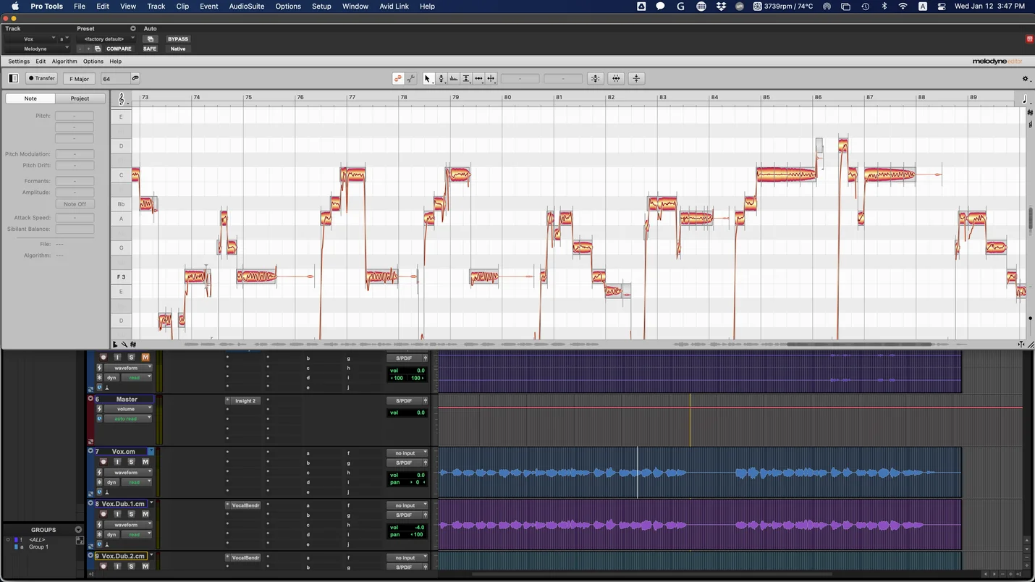Screen dimensions: 1035x582
Task: Toggle COMPARE in plug-in header
Action: pyautogui.click(x=119, y=48)
